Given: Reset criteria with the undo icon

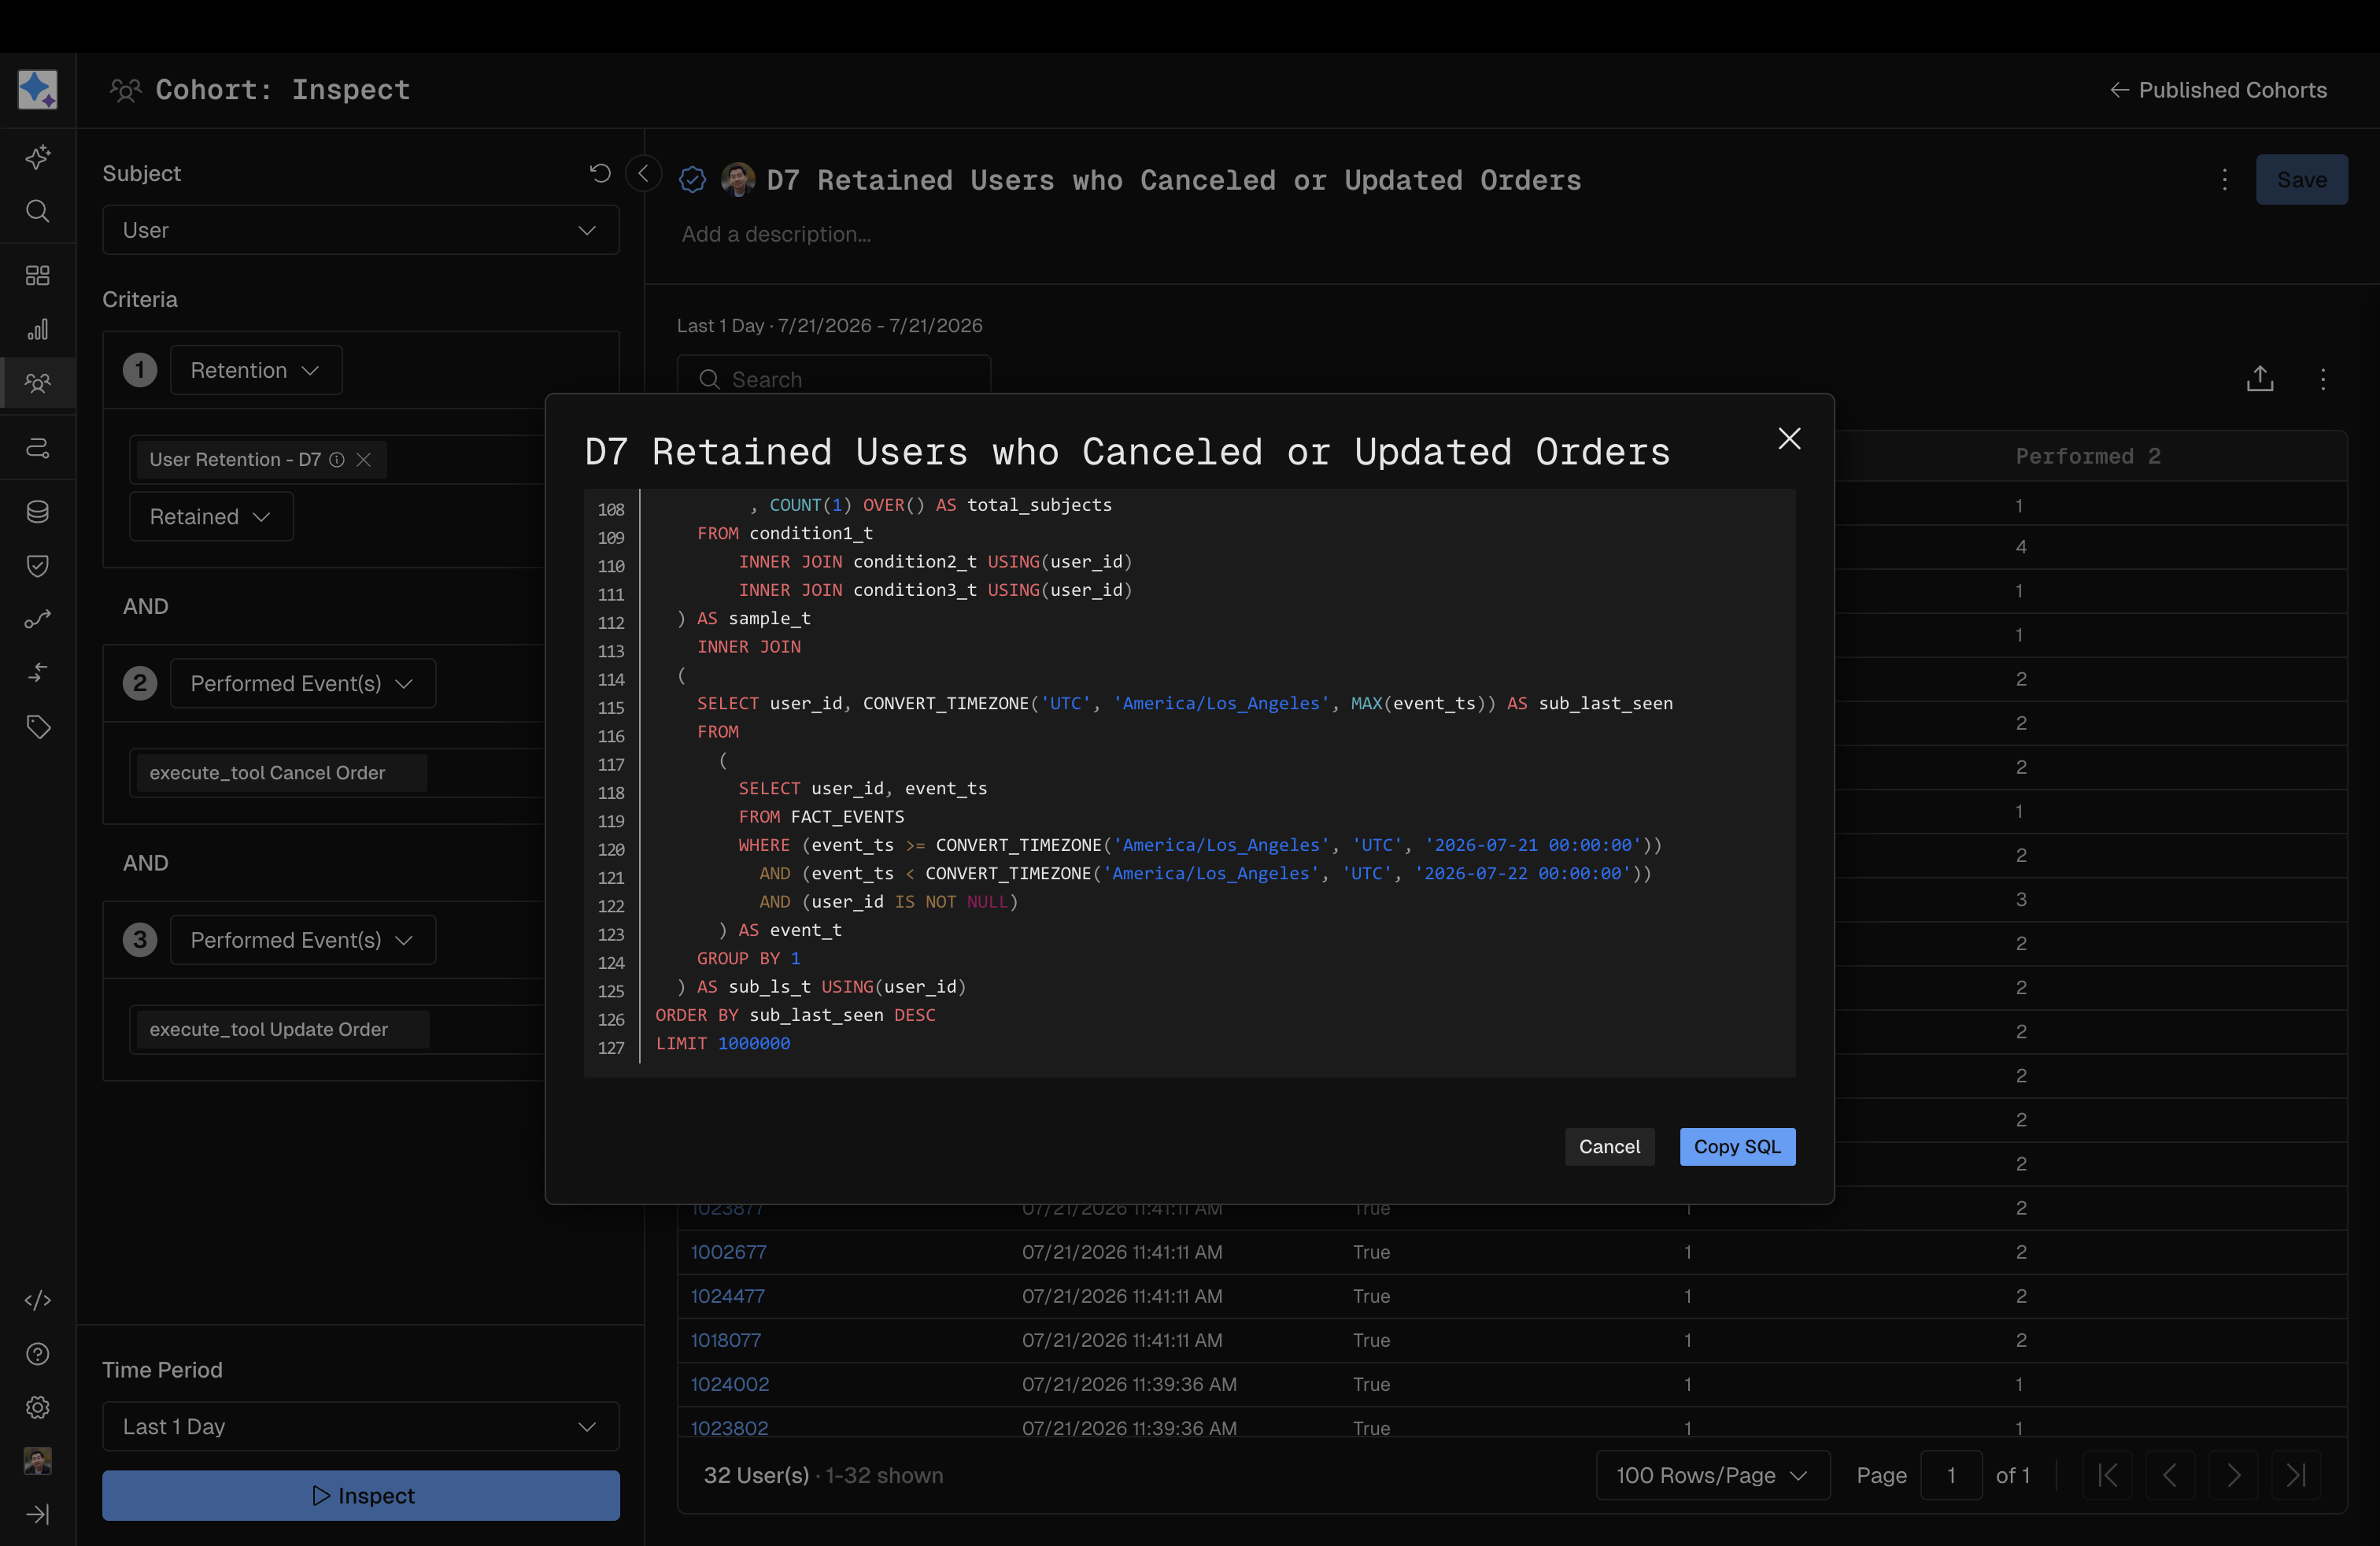Looking at the screenshot, I should pyautogui.click(x=600, y=173).
